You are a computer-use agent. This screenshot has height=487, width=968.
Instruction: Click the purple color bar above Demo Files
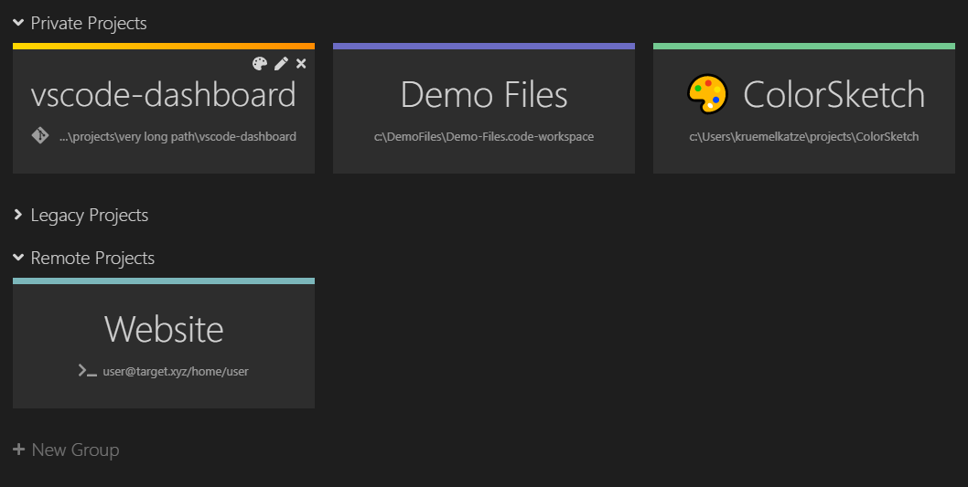click(x=484, y=47)
